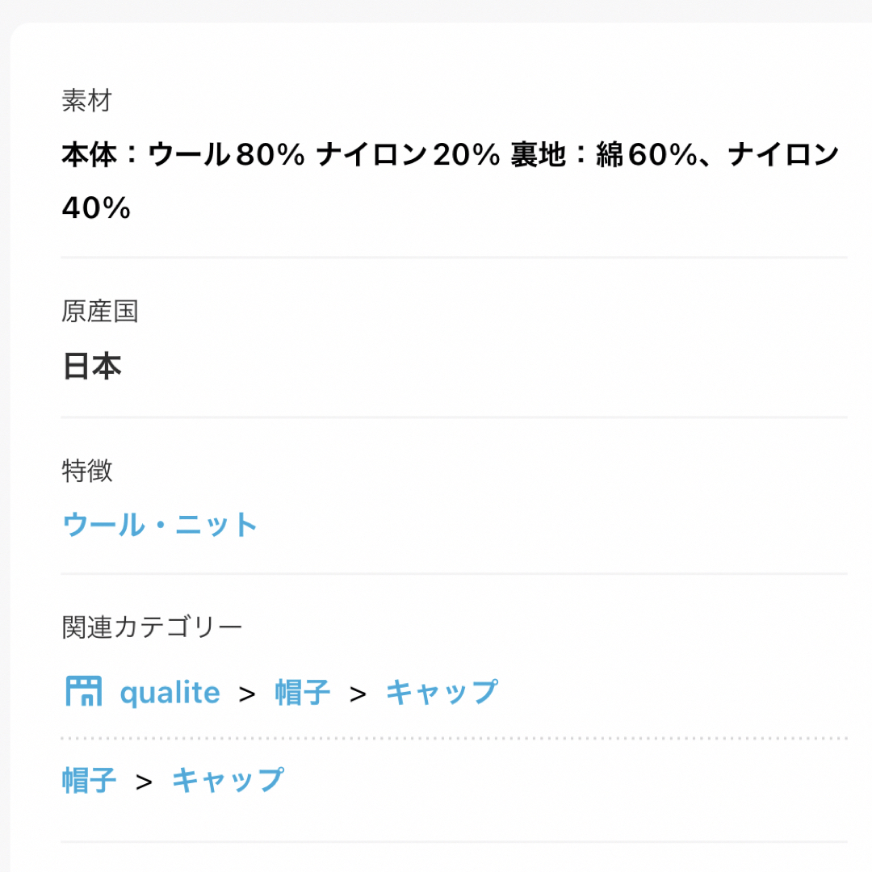Click the shop icon beside qualite
This screenshot has width=872, height=872.
pos(83,691)
